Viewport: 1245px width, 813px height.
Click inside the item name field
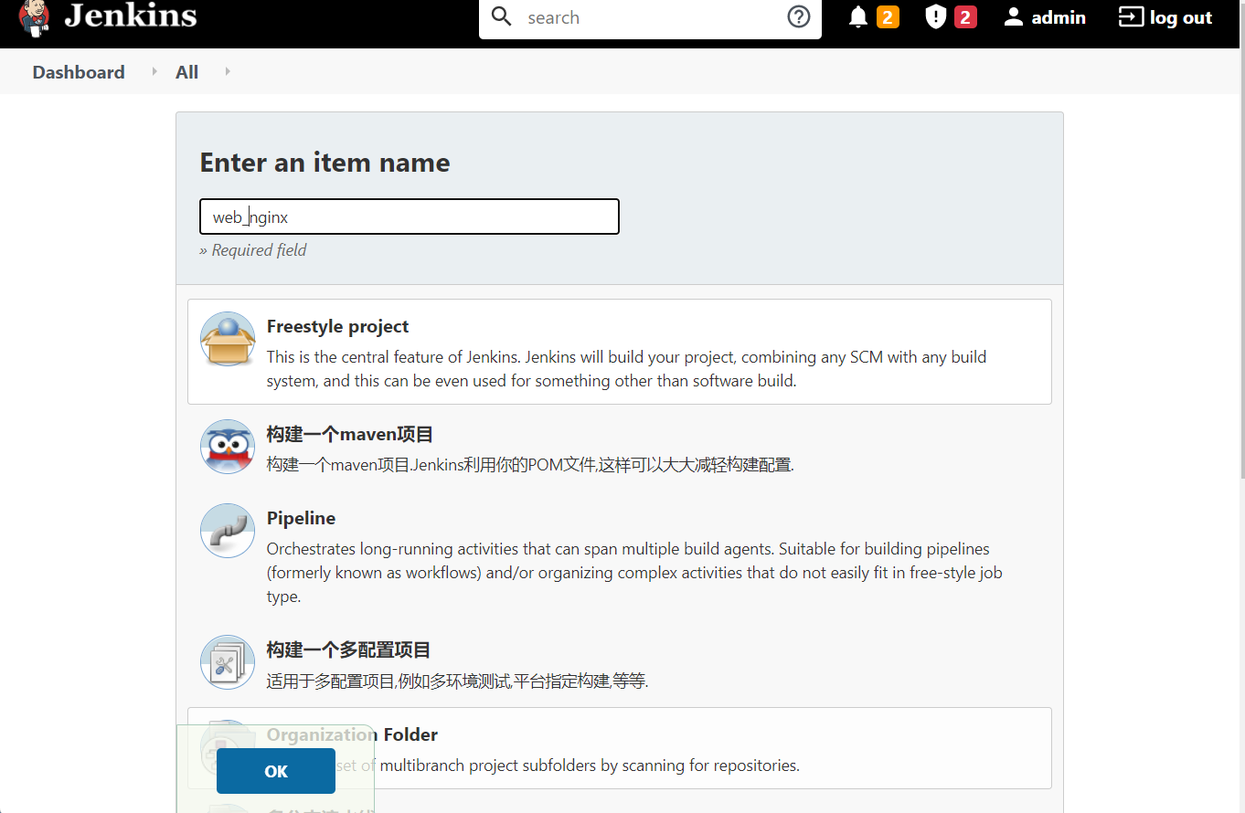[410, 216]
